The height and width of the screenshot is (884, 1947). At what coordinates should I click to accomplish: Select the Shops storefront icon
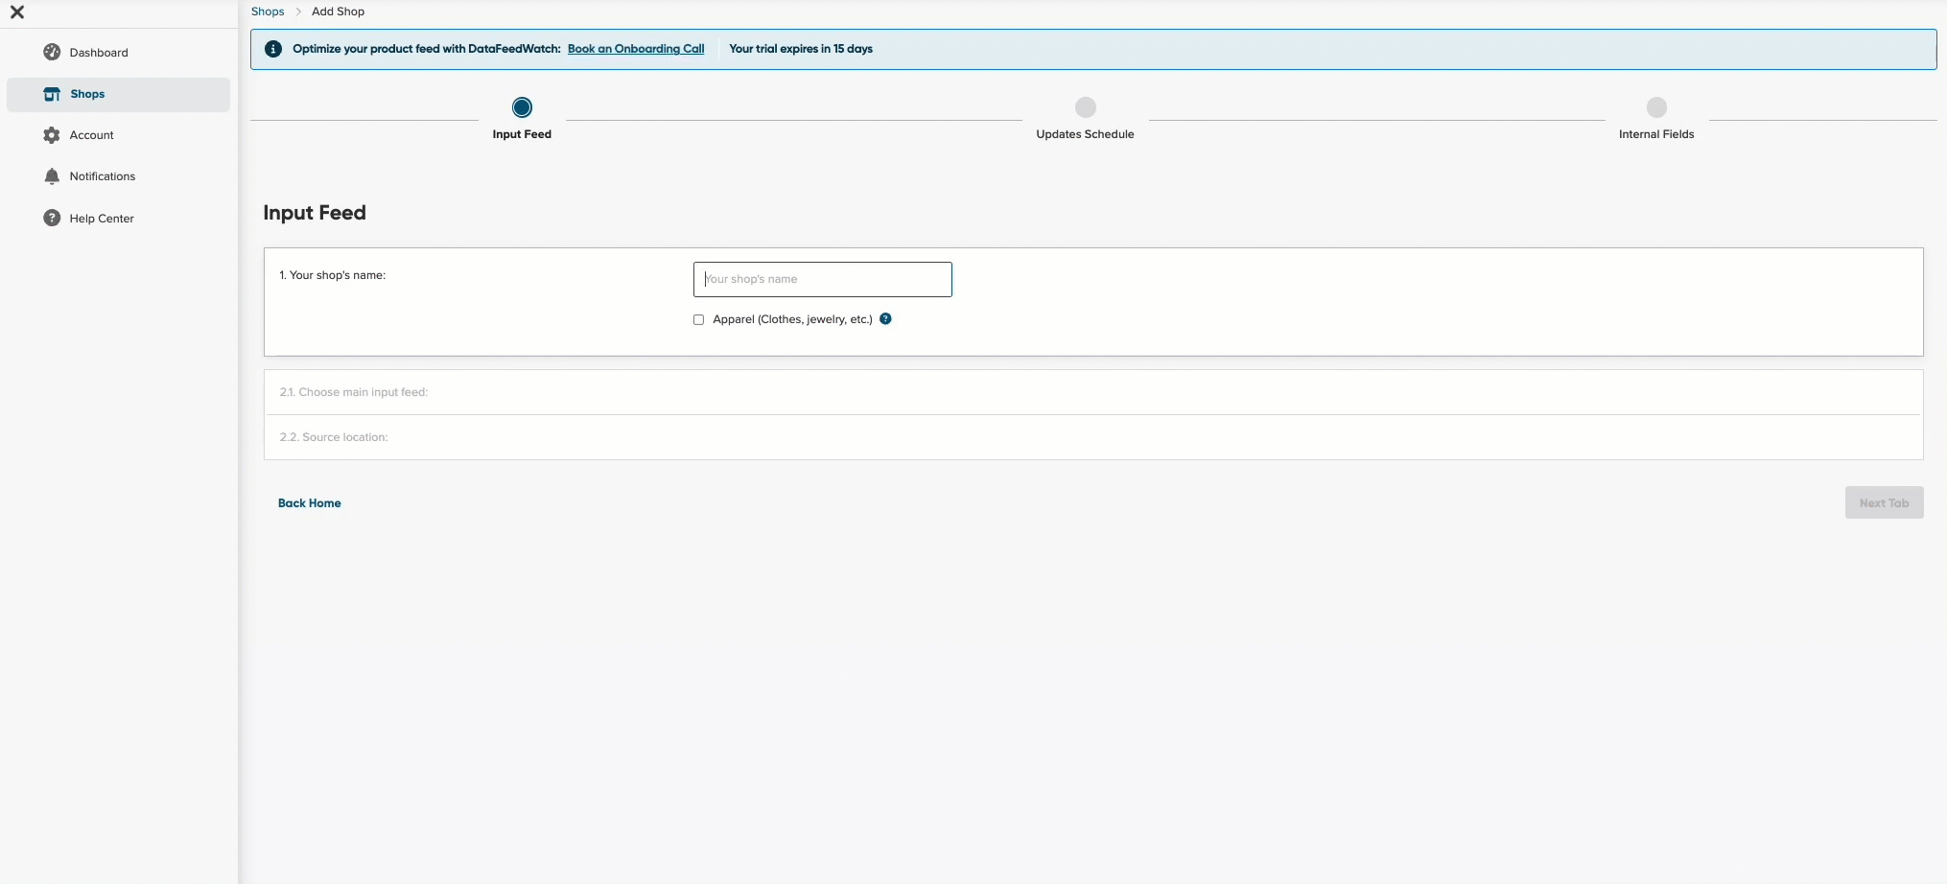coord(52,94)
